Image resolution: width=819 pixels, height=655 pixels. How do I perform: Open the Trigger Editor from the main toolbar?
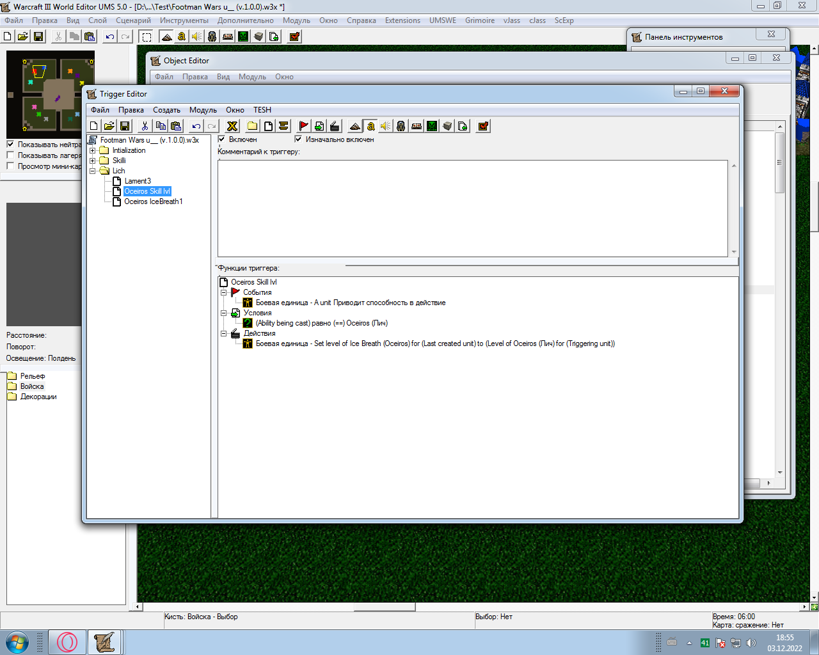point(182,36)
